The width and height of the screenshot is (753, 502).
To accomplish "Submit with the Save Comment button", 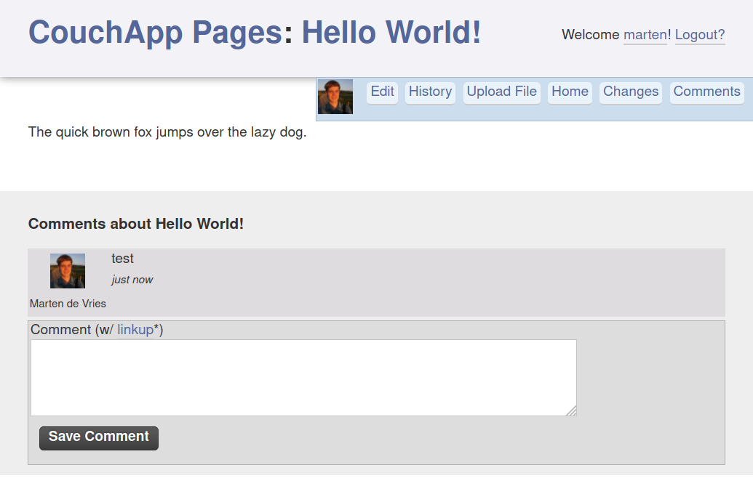I will [99, 438].
